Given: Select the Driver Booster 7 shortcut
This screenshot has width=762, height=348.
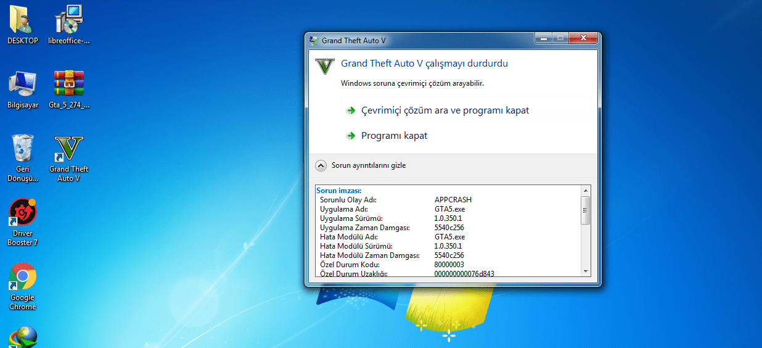Looking at the screenshot, I should pyautogui.click(x=23, y=222).
